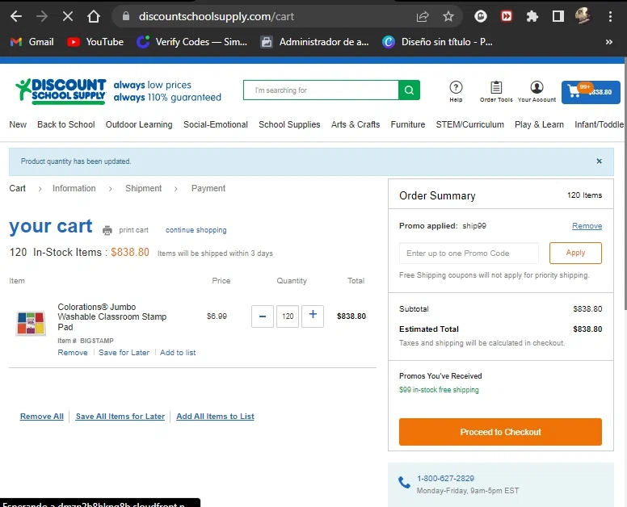Click the Payment breadcrumb step

click(208, 188)
